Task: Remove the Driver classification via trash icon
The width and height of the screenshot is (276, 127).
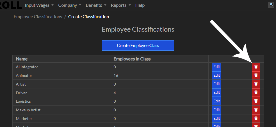Action: point(256,93)
